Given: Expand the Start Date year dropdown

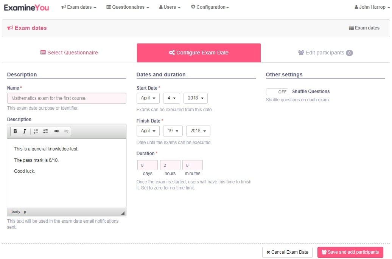Looking at the screenshot, I should 195,98.
